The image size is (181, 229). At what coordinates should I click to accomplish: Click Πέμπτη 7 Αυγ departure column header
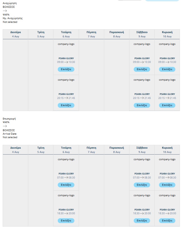coord(91,34)
